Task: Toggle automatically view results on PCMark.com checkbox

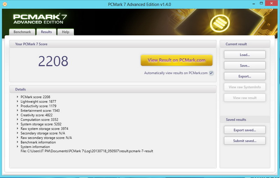Action: pos(211,73)
